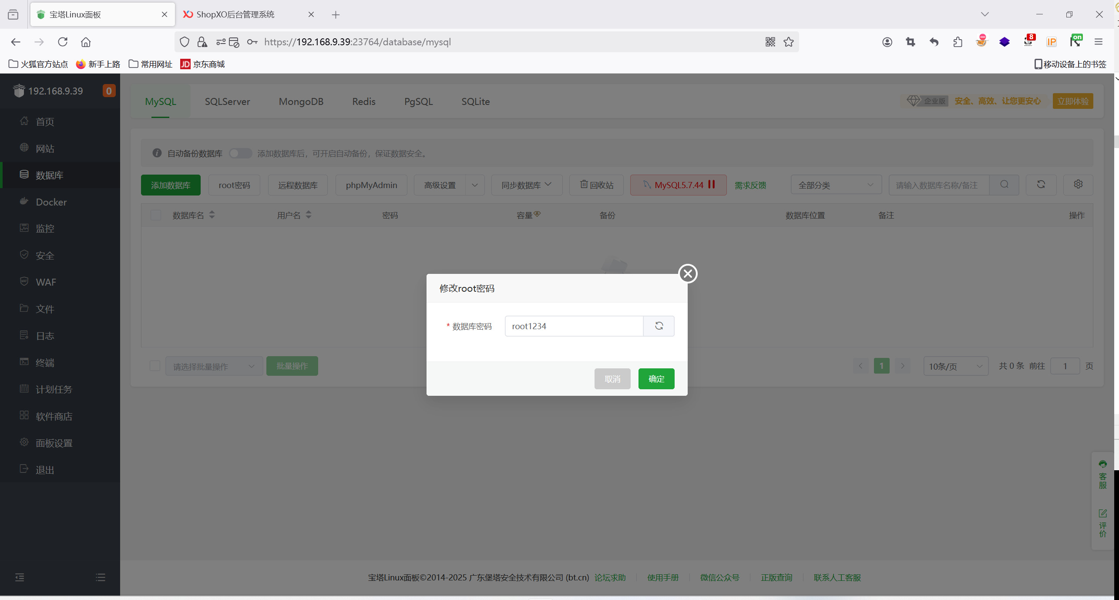The height and width of the screenshot is (600, 1119).
Task: Switch to the Redis tab
Action: [x=363, y=101]
